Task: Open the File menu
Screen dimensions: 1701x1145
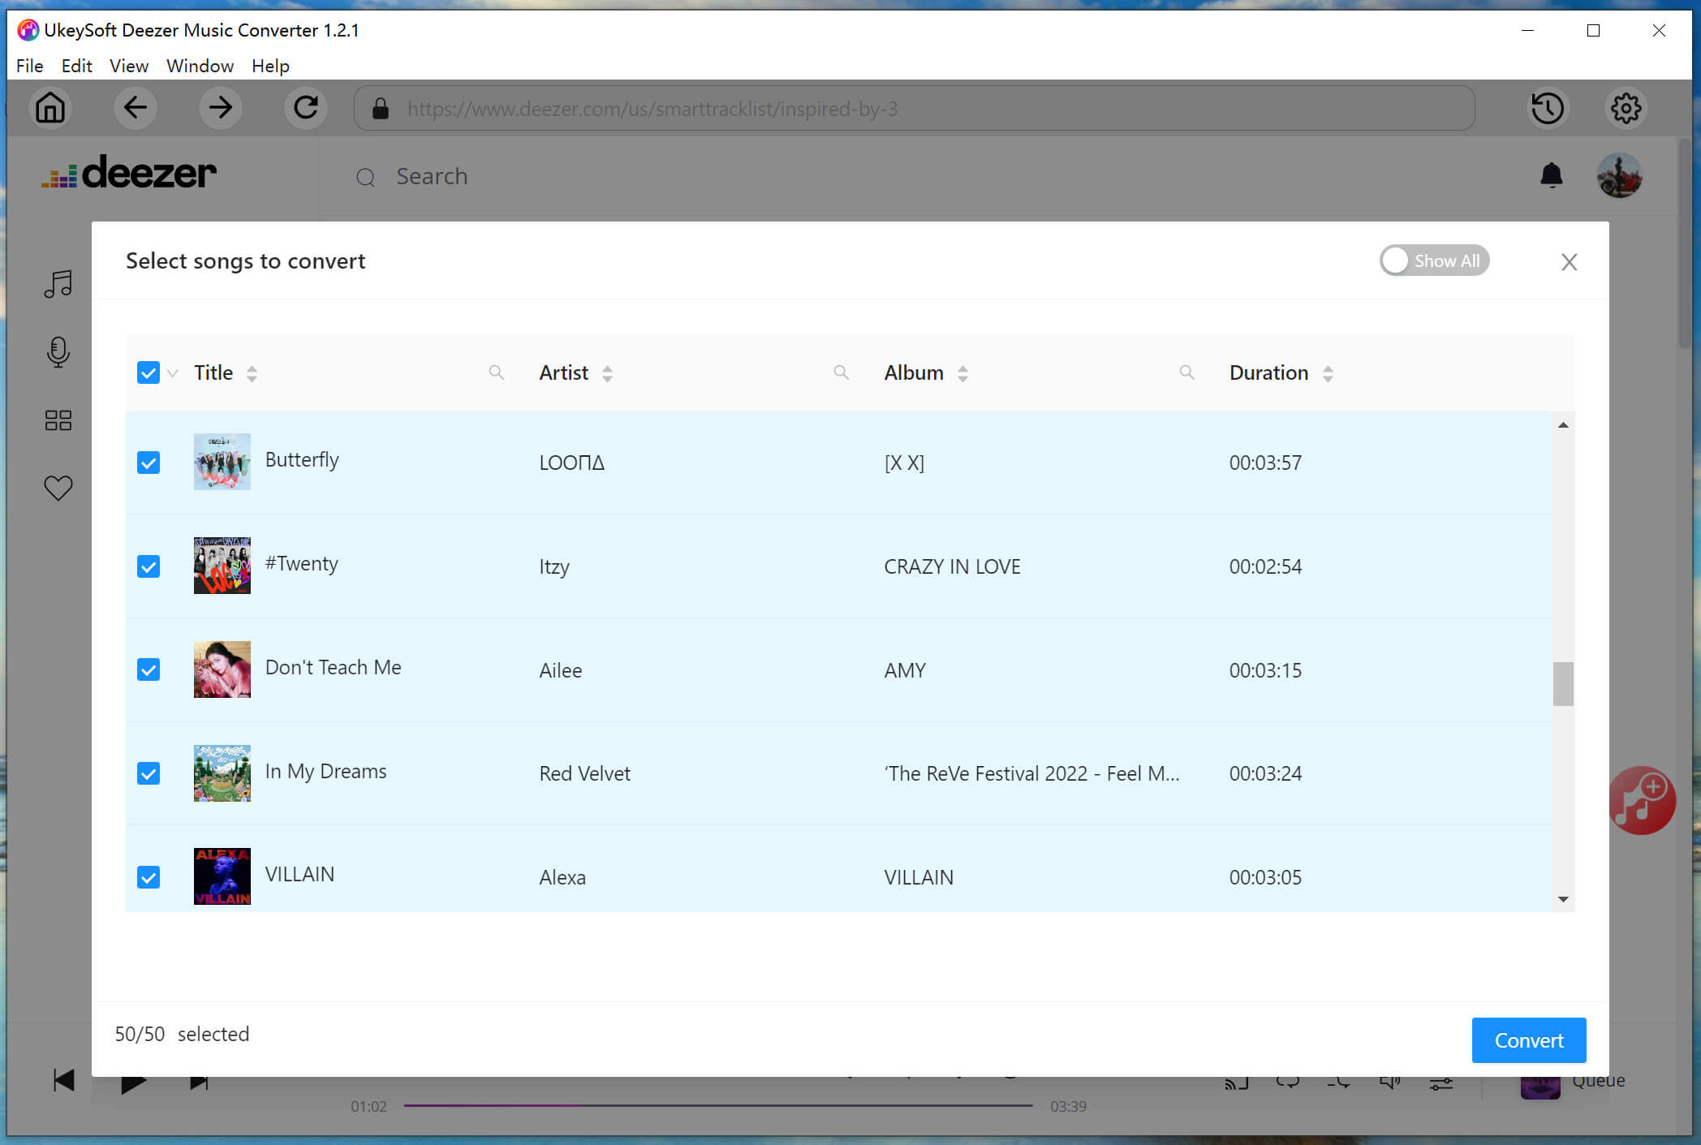Action: pos(28,65)
